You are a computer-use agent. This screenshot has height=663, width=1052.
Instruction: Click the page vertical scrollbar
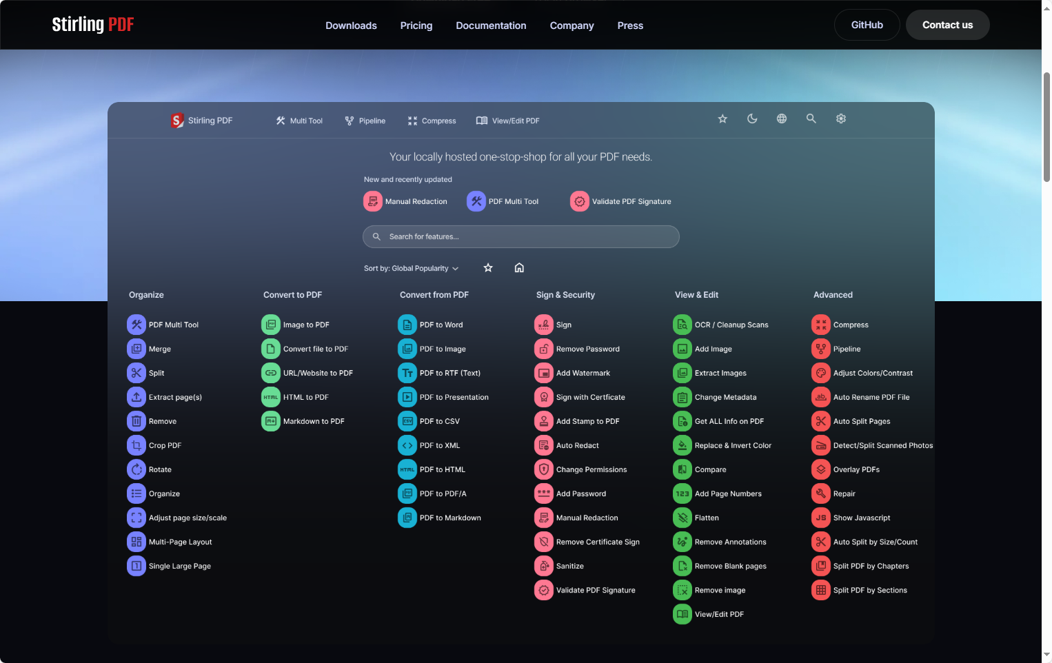point(1046,127)
